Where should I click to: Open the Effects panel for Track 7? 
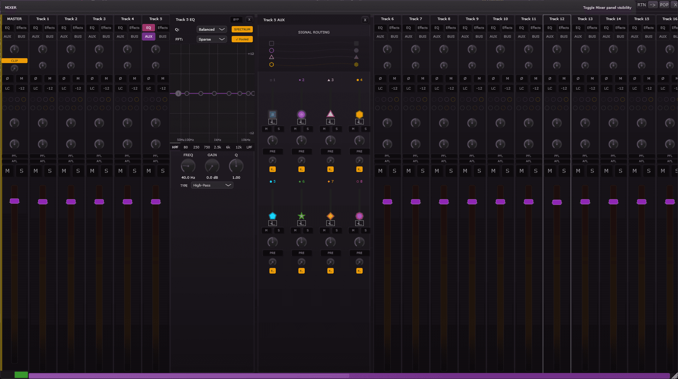pyautogui.click(x=422, y=27)
